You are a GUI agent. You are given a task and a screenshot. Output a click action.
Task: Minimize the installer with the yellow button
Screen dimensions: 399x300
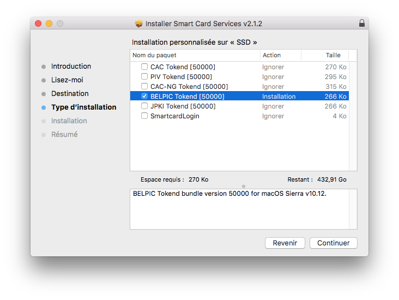pos(49,23)
